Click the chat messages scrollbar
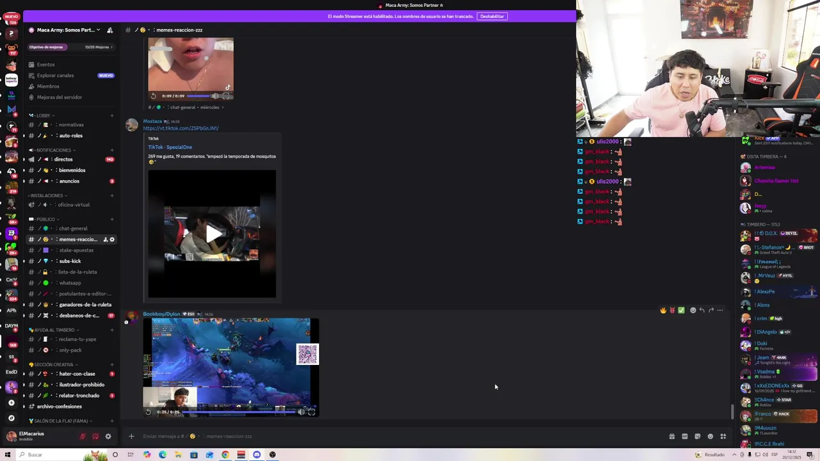 (732, 412)
